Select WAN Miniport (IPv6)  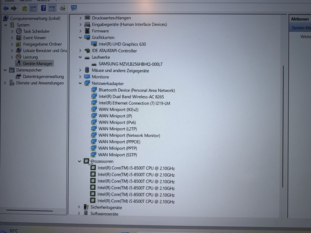click(117, 122)
